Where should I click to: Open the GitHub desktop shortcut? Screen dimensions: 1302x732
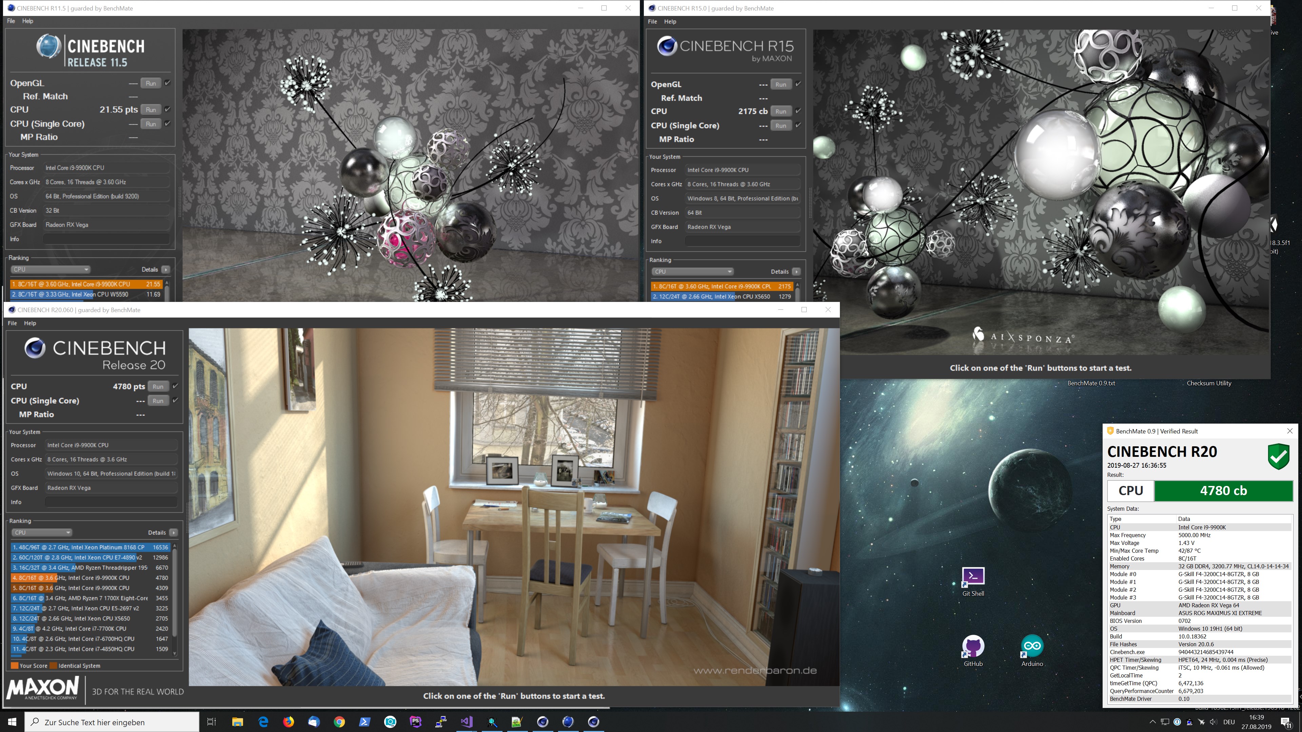coord(973,651)
